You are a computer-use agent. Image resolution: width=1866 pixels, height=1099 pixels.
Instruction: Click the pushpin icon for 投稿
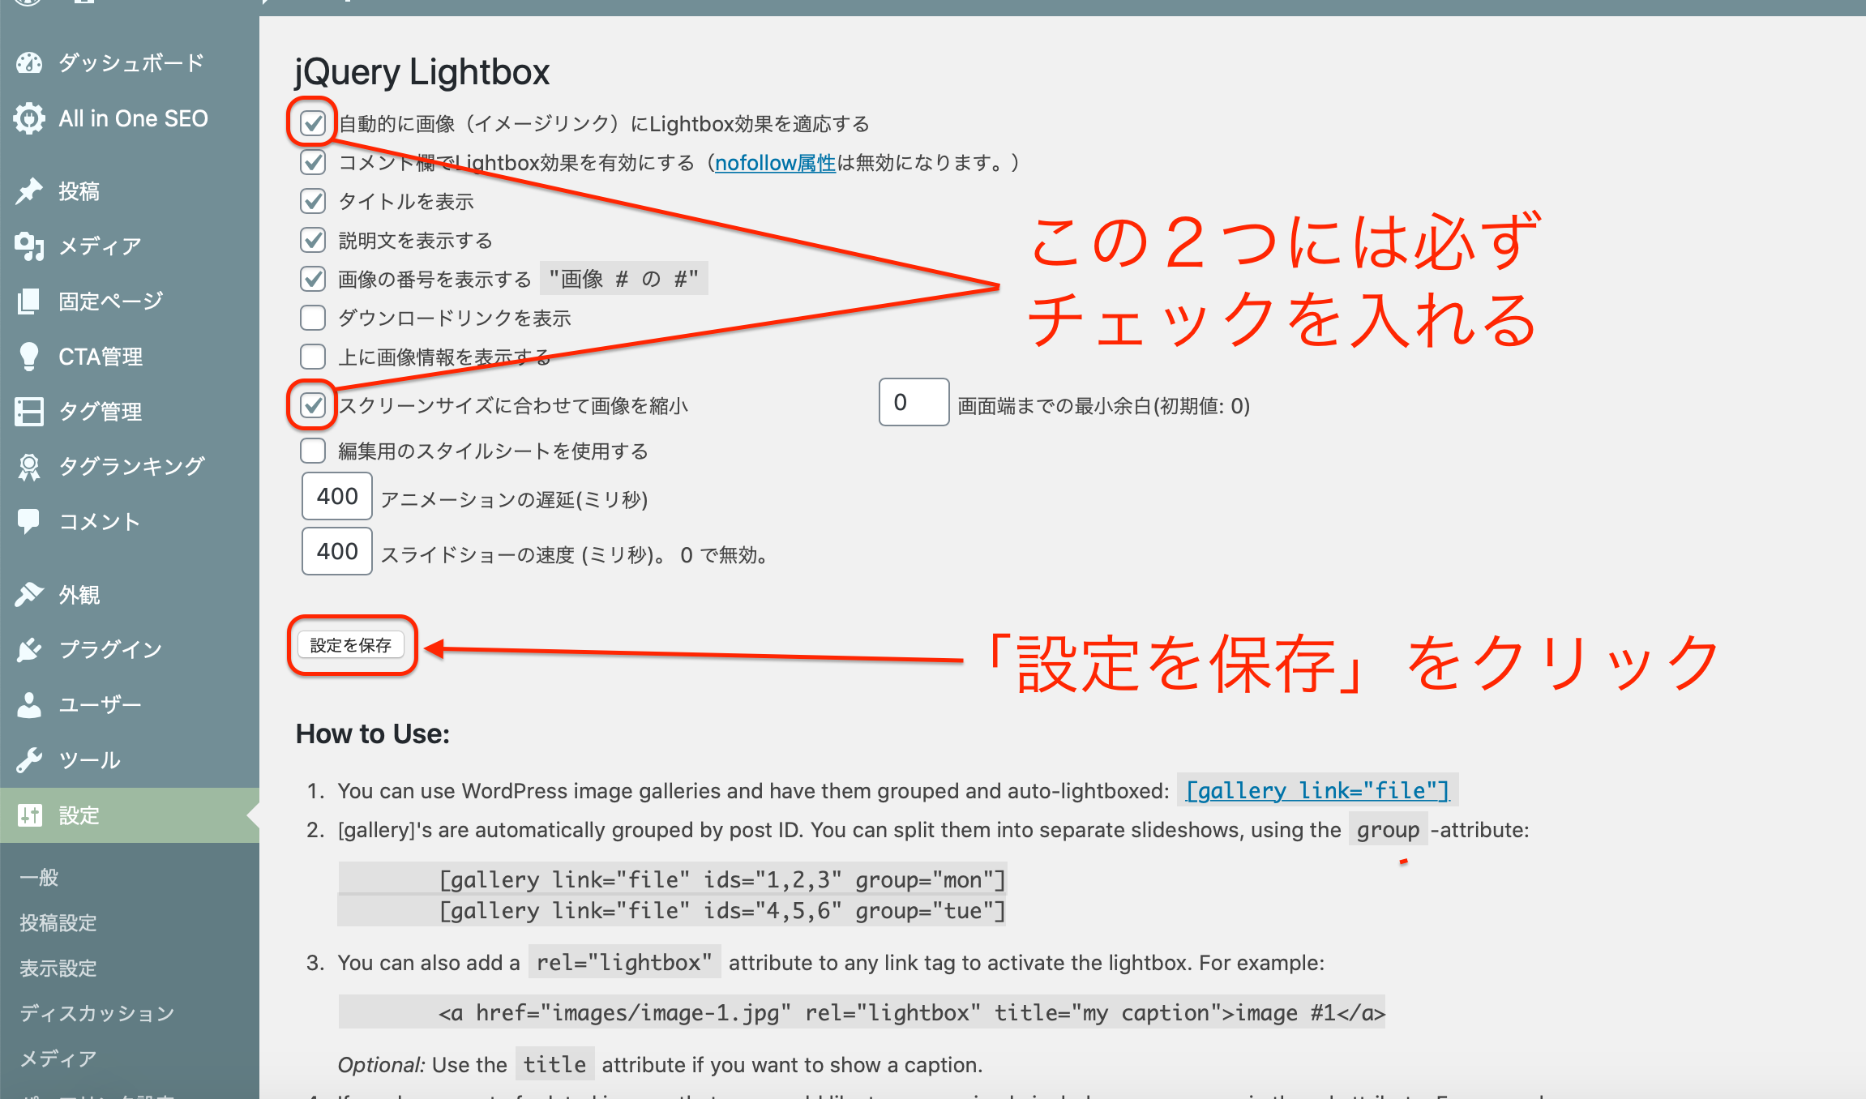click(x=29, y=191)
